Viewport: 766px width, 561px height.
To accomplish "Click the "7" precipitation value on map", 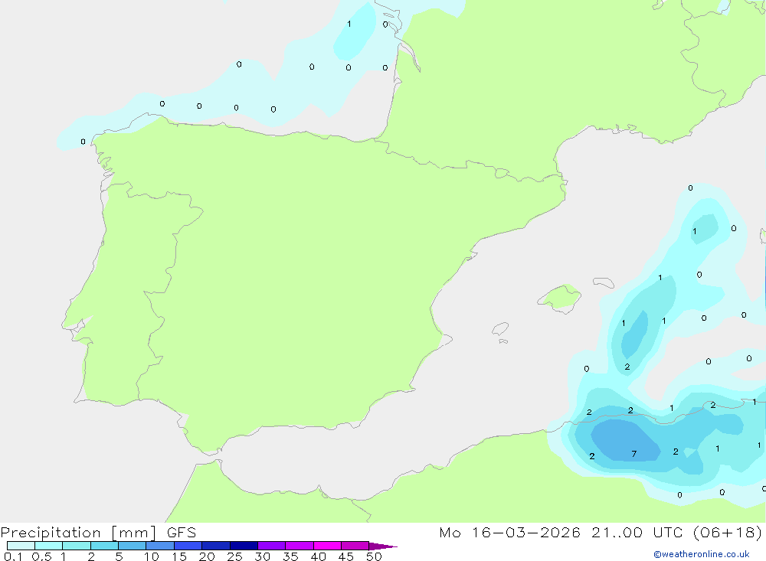I will [633, 454].
